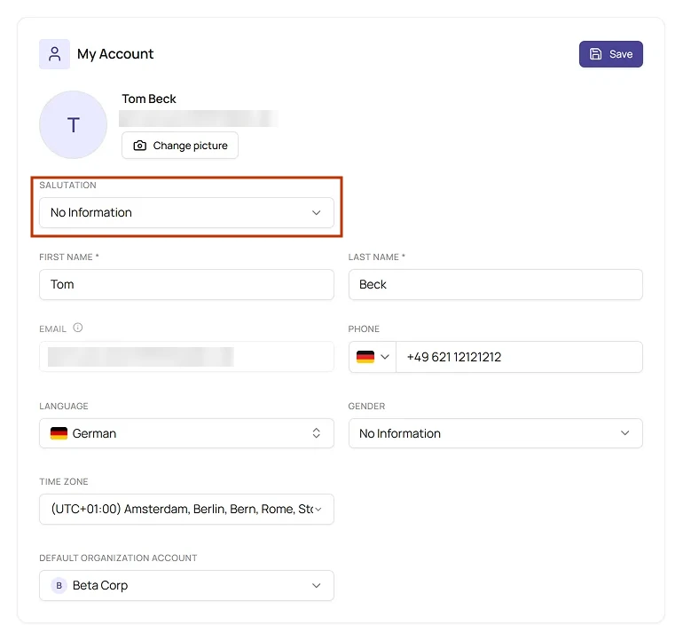Click the My Account heading text
The image size is (683, 641).
click(x=115, y=54)
